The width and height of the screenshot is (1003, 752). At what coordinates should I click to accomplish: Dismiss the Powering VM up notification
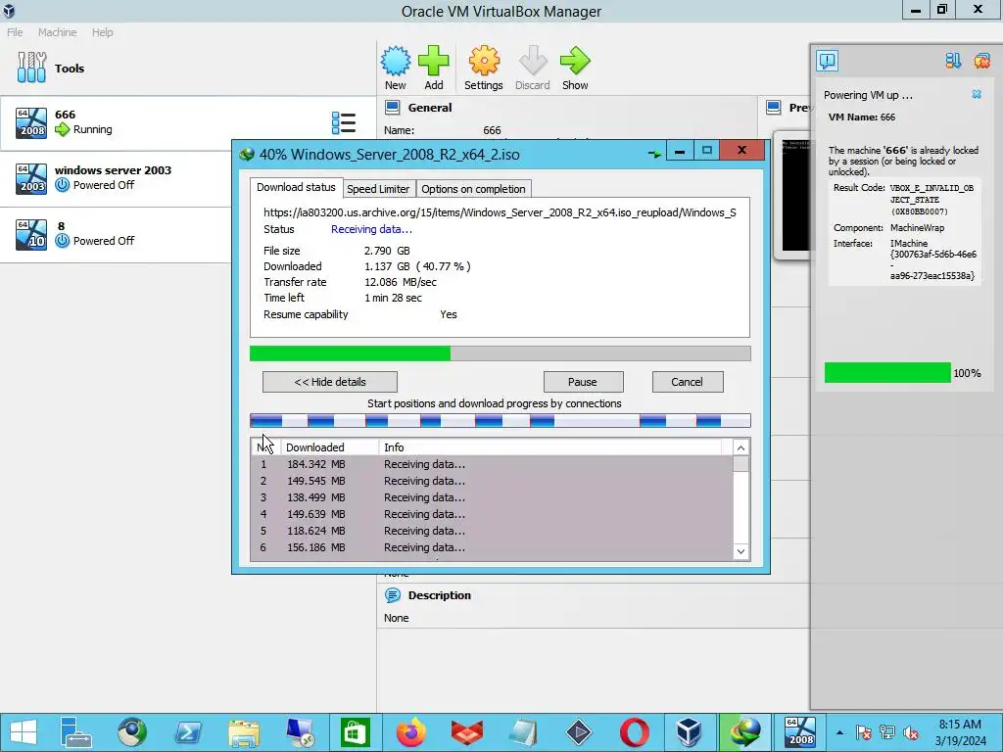coord(977,94)
